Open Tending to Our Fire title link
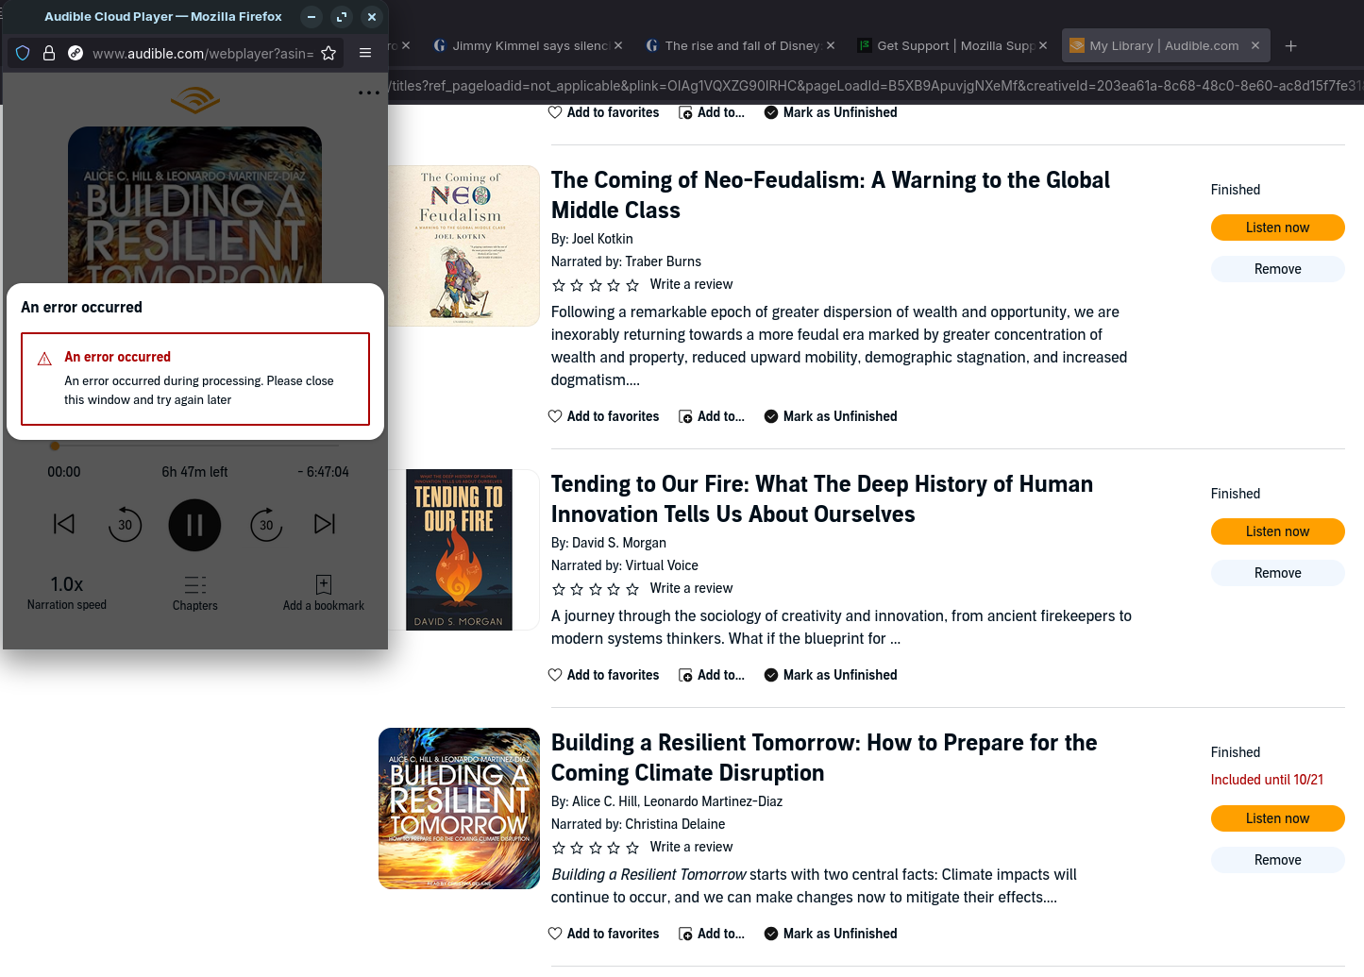The image size is (1364, 977). point(822,499)
